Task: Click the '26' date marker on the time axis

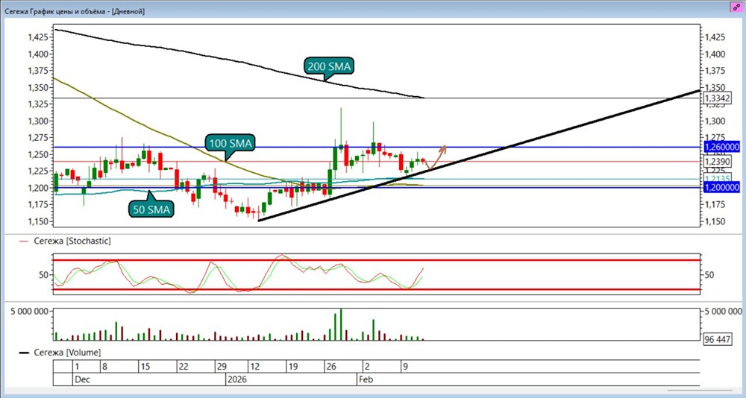Action: tap(331, 367)
